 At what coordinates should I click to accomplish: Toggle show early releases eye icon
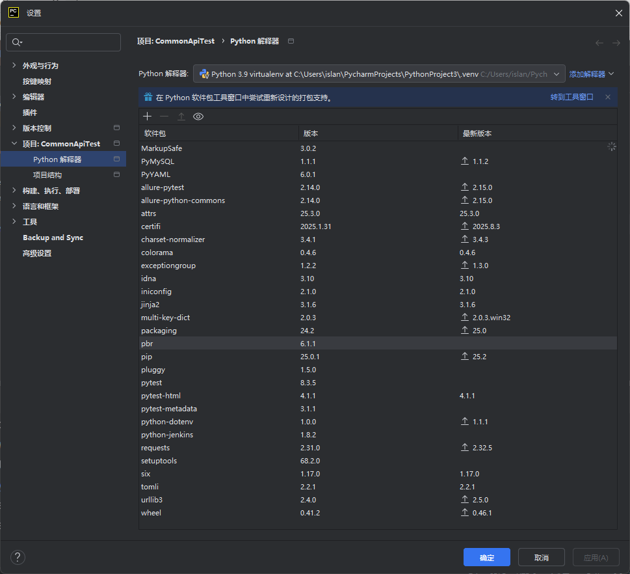198,116
